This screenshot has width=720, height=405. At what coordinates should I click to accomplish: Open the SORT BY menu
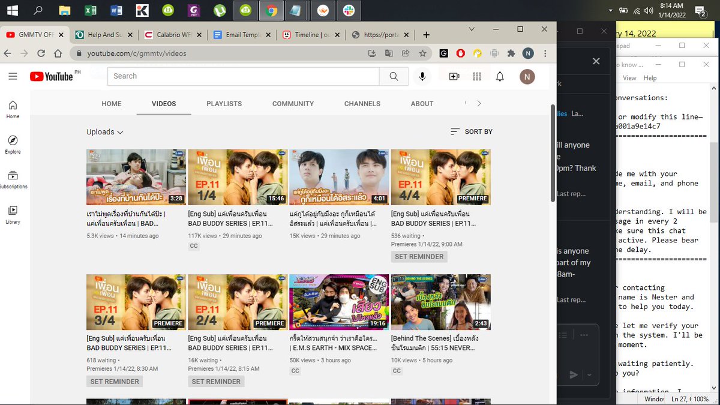[x=472, y=131]
